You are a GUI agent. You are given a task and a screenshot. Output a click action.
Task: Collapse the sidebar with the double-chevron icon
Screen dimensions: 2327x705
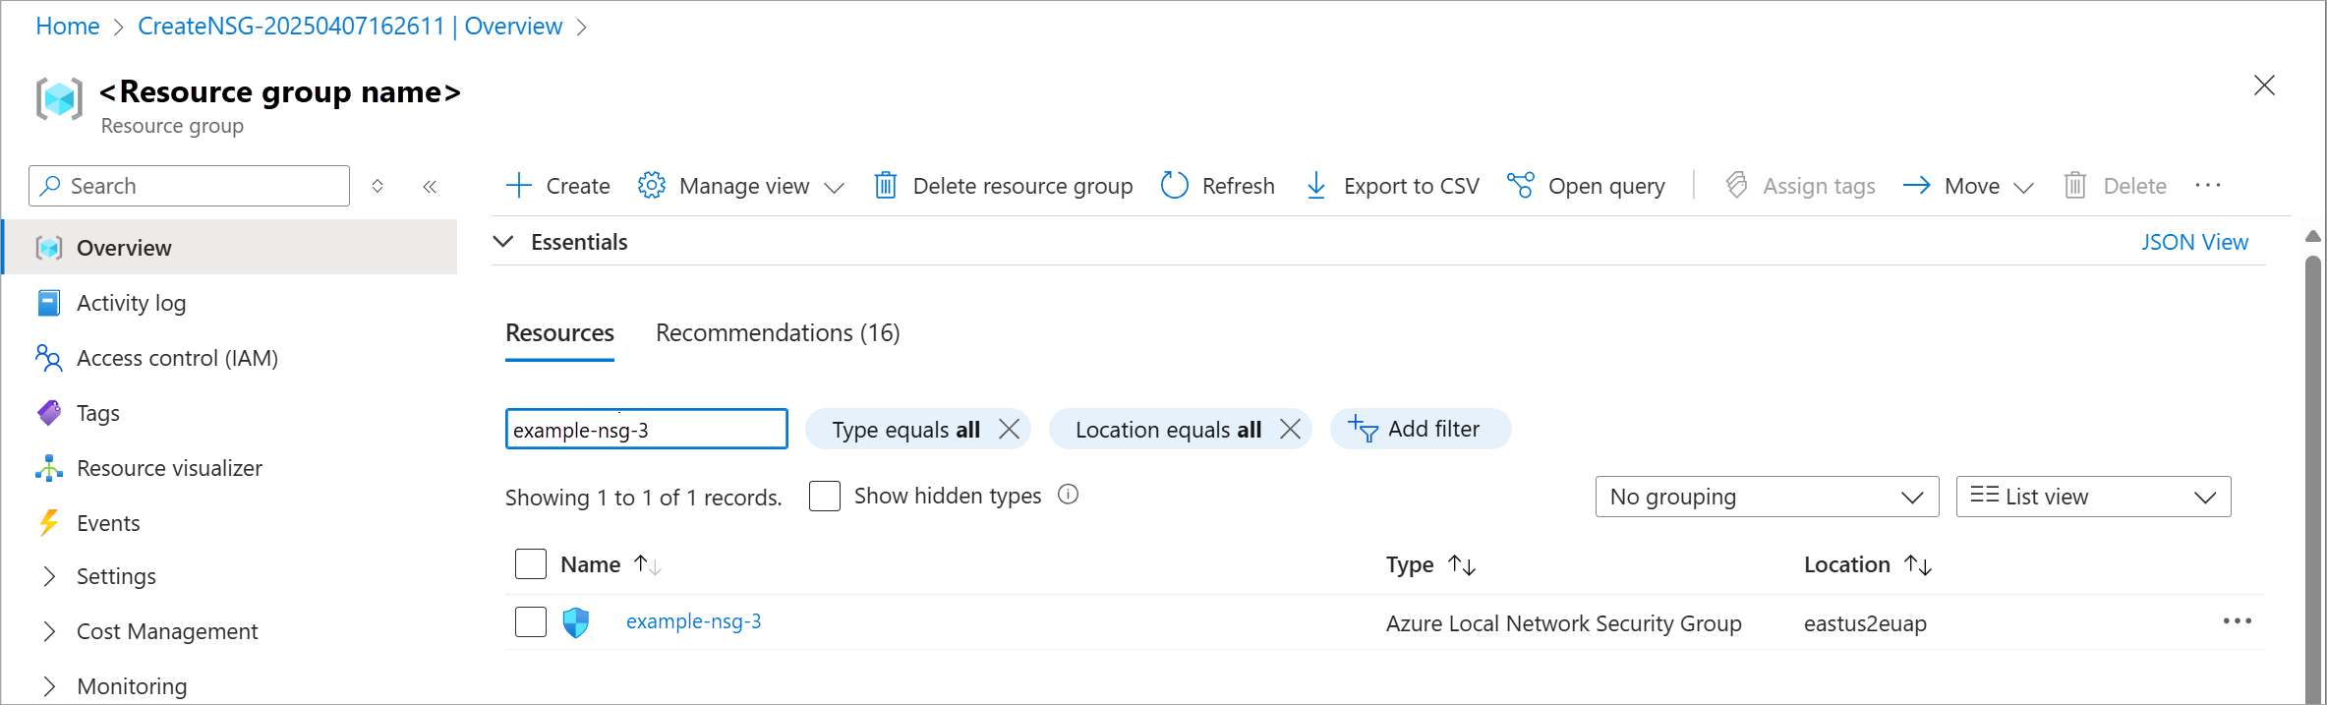click(x=430, y=186)
